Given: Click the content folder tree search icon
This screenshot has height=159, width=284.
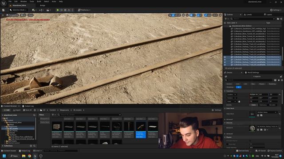Looking at the screenshot, I should (34, 115).
